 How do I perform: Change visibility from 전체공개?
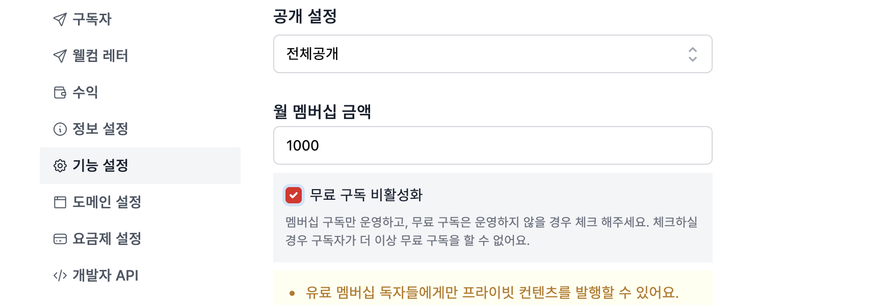[492, 54]
